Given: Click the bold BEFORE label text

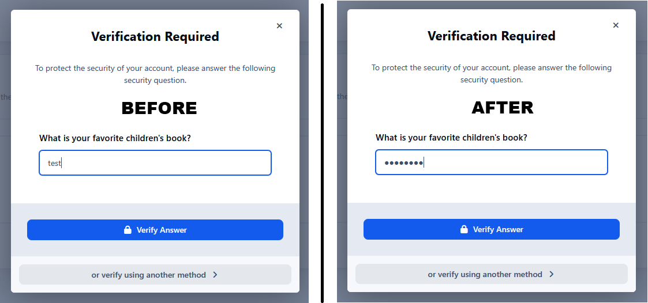Looking at the screenshot, I should coord(159,108).
